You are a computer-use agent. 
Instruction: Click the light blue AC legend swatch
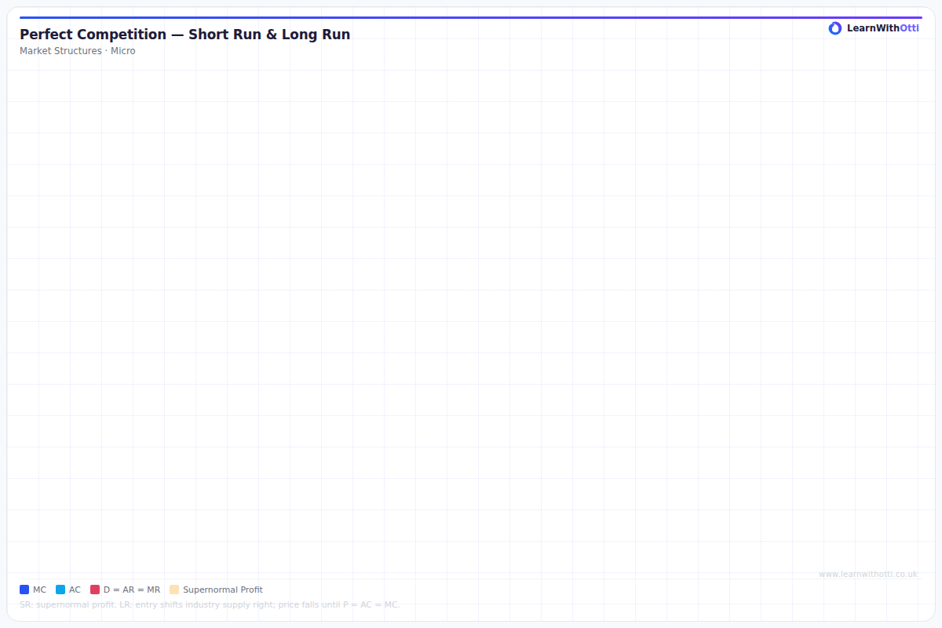point(60,590)
